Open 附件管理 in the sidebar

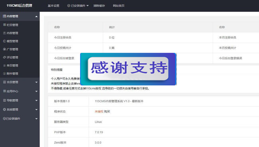pos(12,73)
